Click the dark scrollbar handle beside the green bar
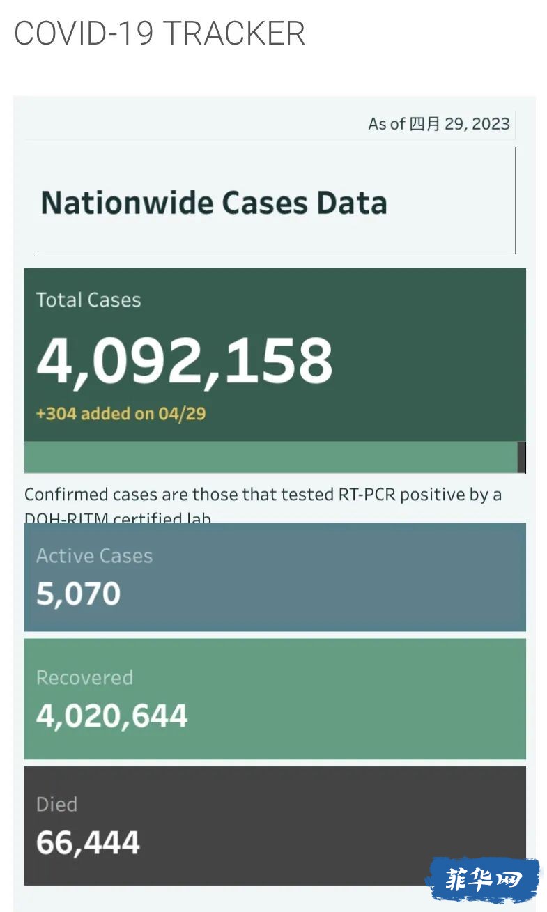The height and width of the screenshot is (912, 547). [x=522, y=457]
